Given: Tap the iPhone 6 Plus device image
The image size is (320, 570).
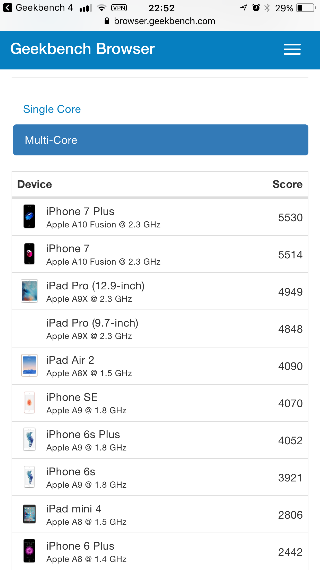Looking at the screenshot, I should click(x=29, y=551).
